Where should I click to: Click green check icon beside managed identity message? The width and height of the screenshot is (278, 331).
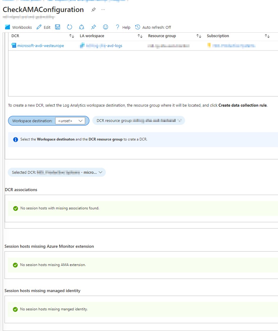click(15, 309)
